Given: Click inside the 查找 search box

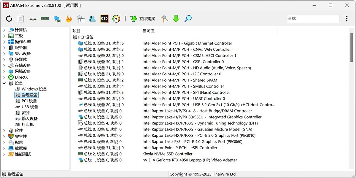Looking at the screenshot, I should click(x=313, y=18).
